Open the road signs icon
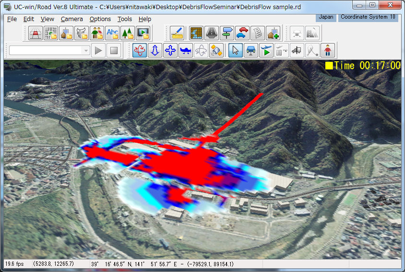The image size is (405, 272). pos(227,33)
